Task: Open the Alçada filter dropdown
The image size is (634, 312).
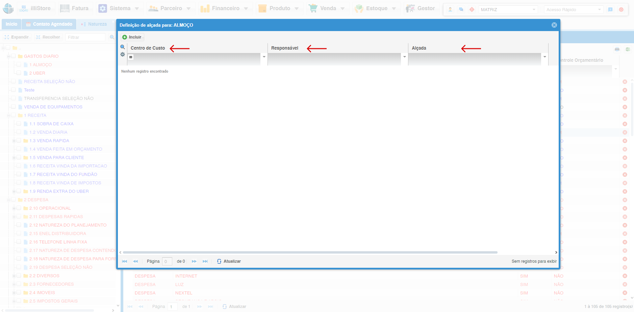Action: [544, 57]
